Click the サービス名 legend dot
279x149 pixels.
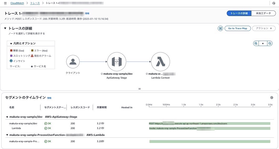click(32, 66)
